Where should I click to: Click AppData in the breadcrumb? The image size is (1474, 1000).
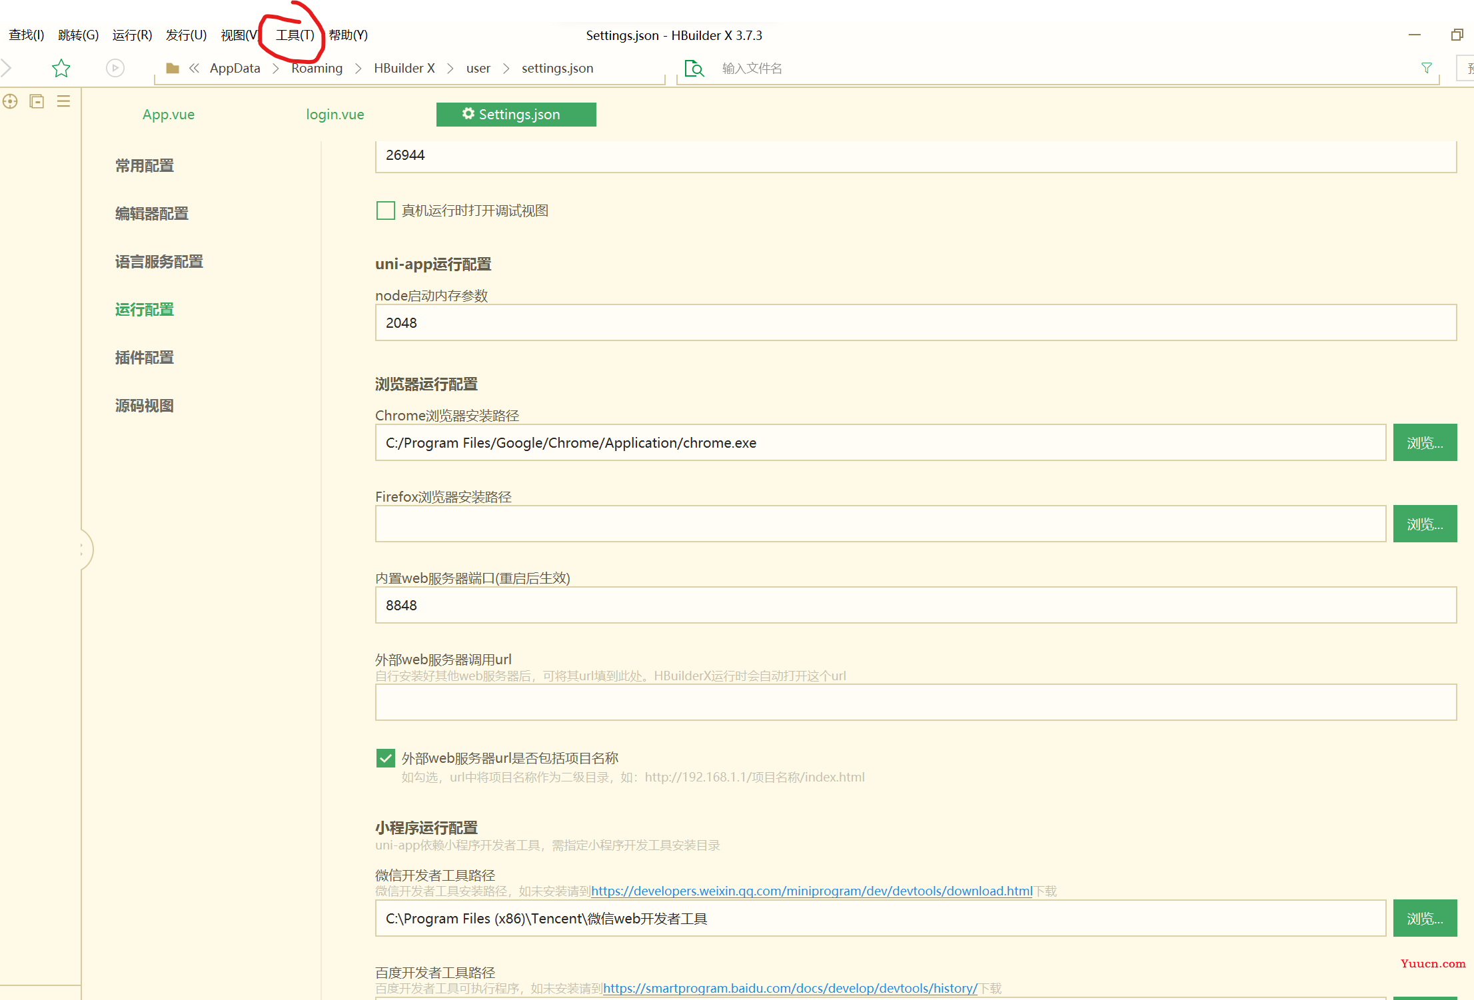(235, 68)
